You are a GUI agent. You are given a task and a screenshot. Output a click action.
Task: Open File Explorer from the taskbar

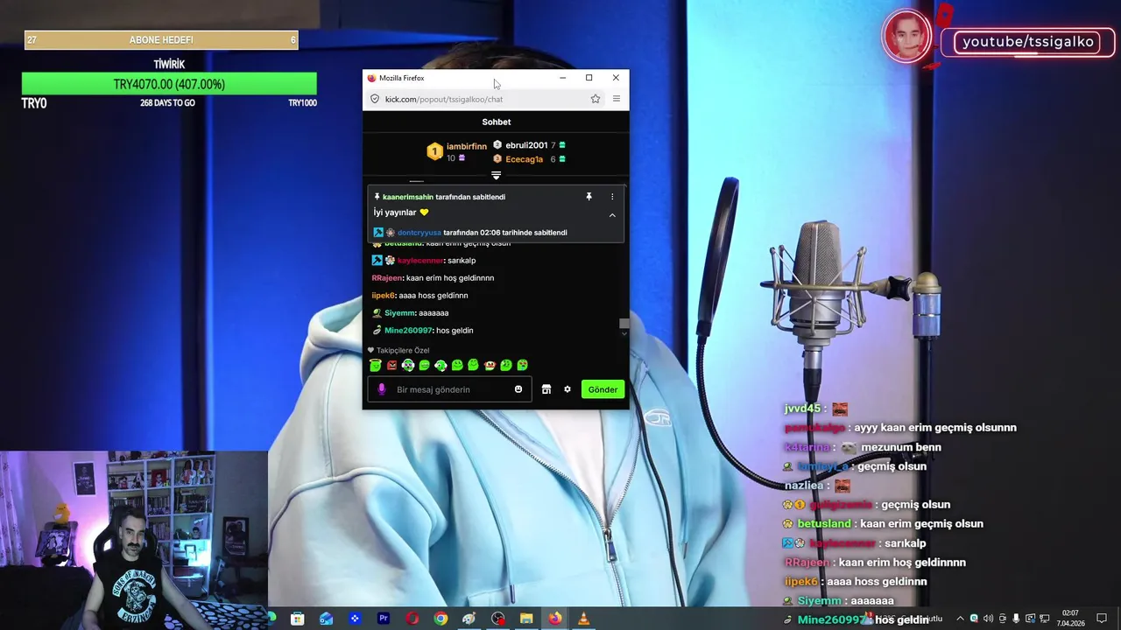526,619
